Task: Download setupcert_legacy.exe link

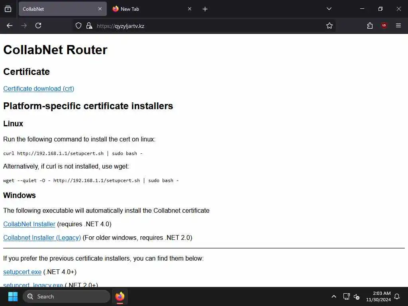Action: click(x=33, y=284)
